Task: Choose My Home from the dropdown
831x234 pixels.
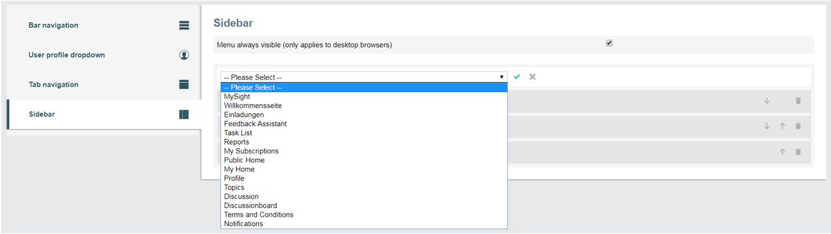Action: 364,169
